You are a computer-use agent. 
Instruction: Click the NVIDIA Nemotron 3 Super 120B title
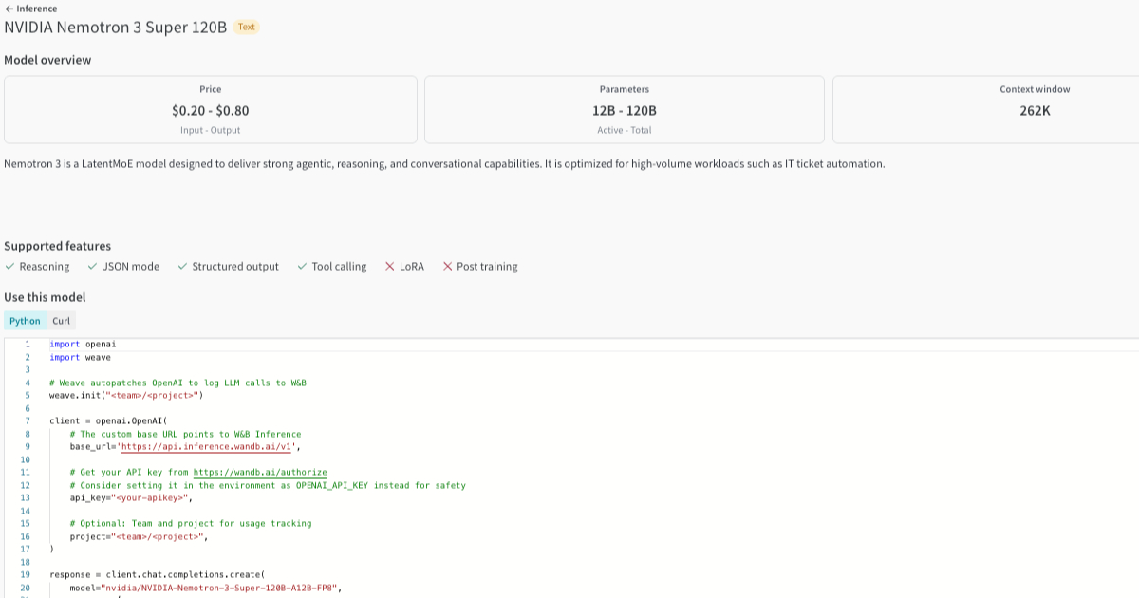pyautogui.click(x=115, y=27)
